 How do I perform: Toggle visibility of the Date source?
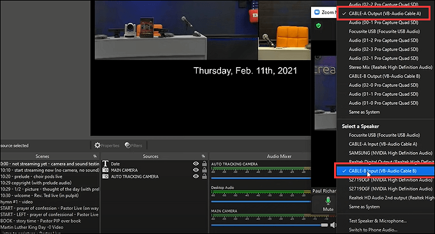tap(196, 164)
